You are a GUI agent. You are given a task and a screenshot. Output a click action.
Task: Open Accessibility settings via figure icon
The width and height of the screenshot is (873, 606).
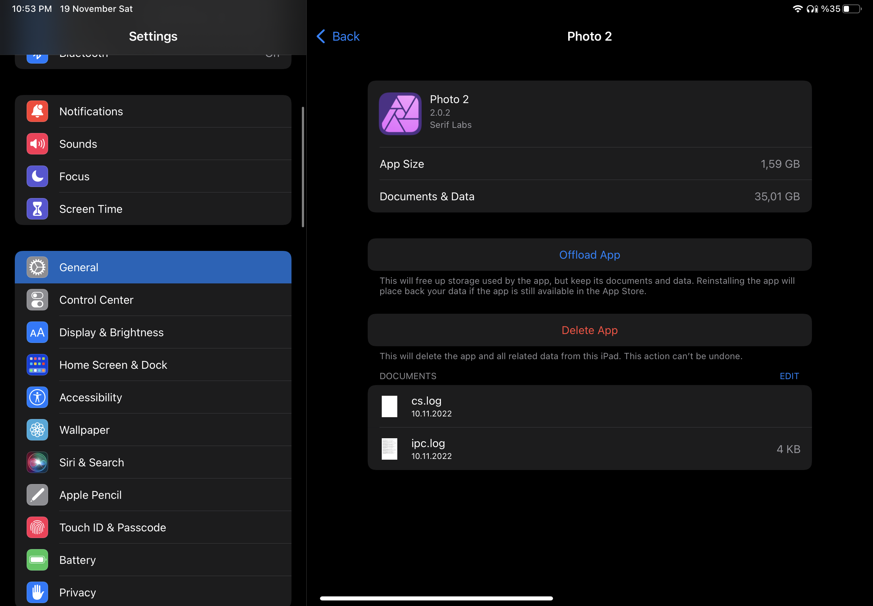pos(37,397)
